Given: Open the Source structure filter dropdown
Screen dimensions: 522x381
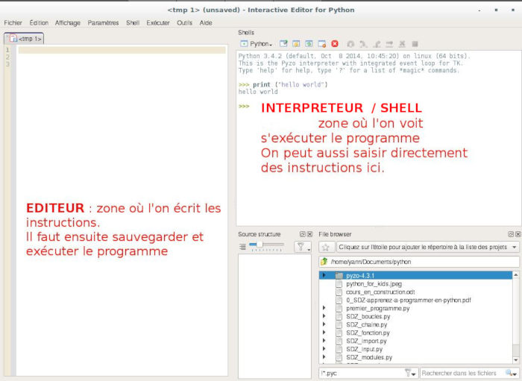Looking at the screenshot, I should pos(303,247).
